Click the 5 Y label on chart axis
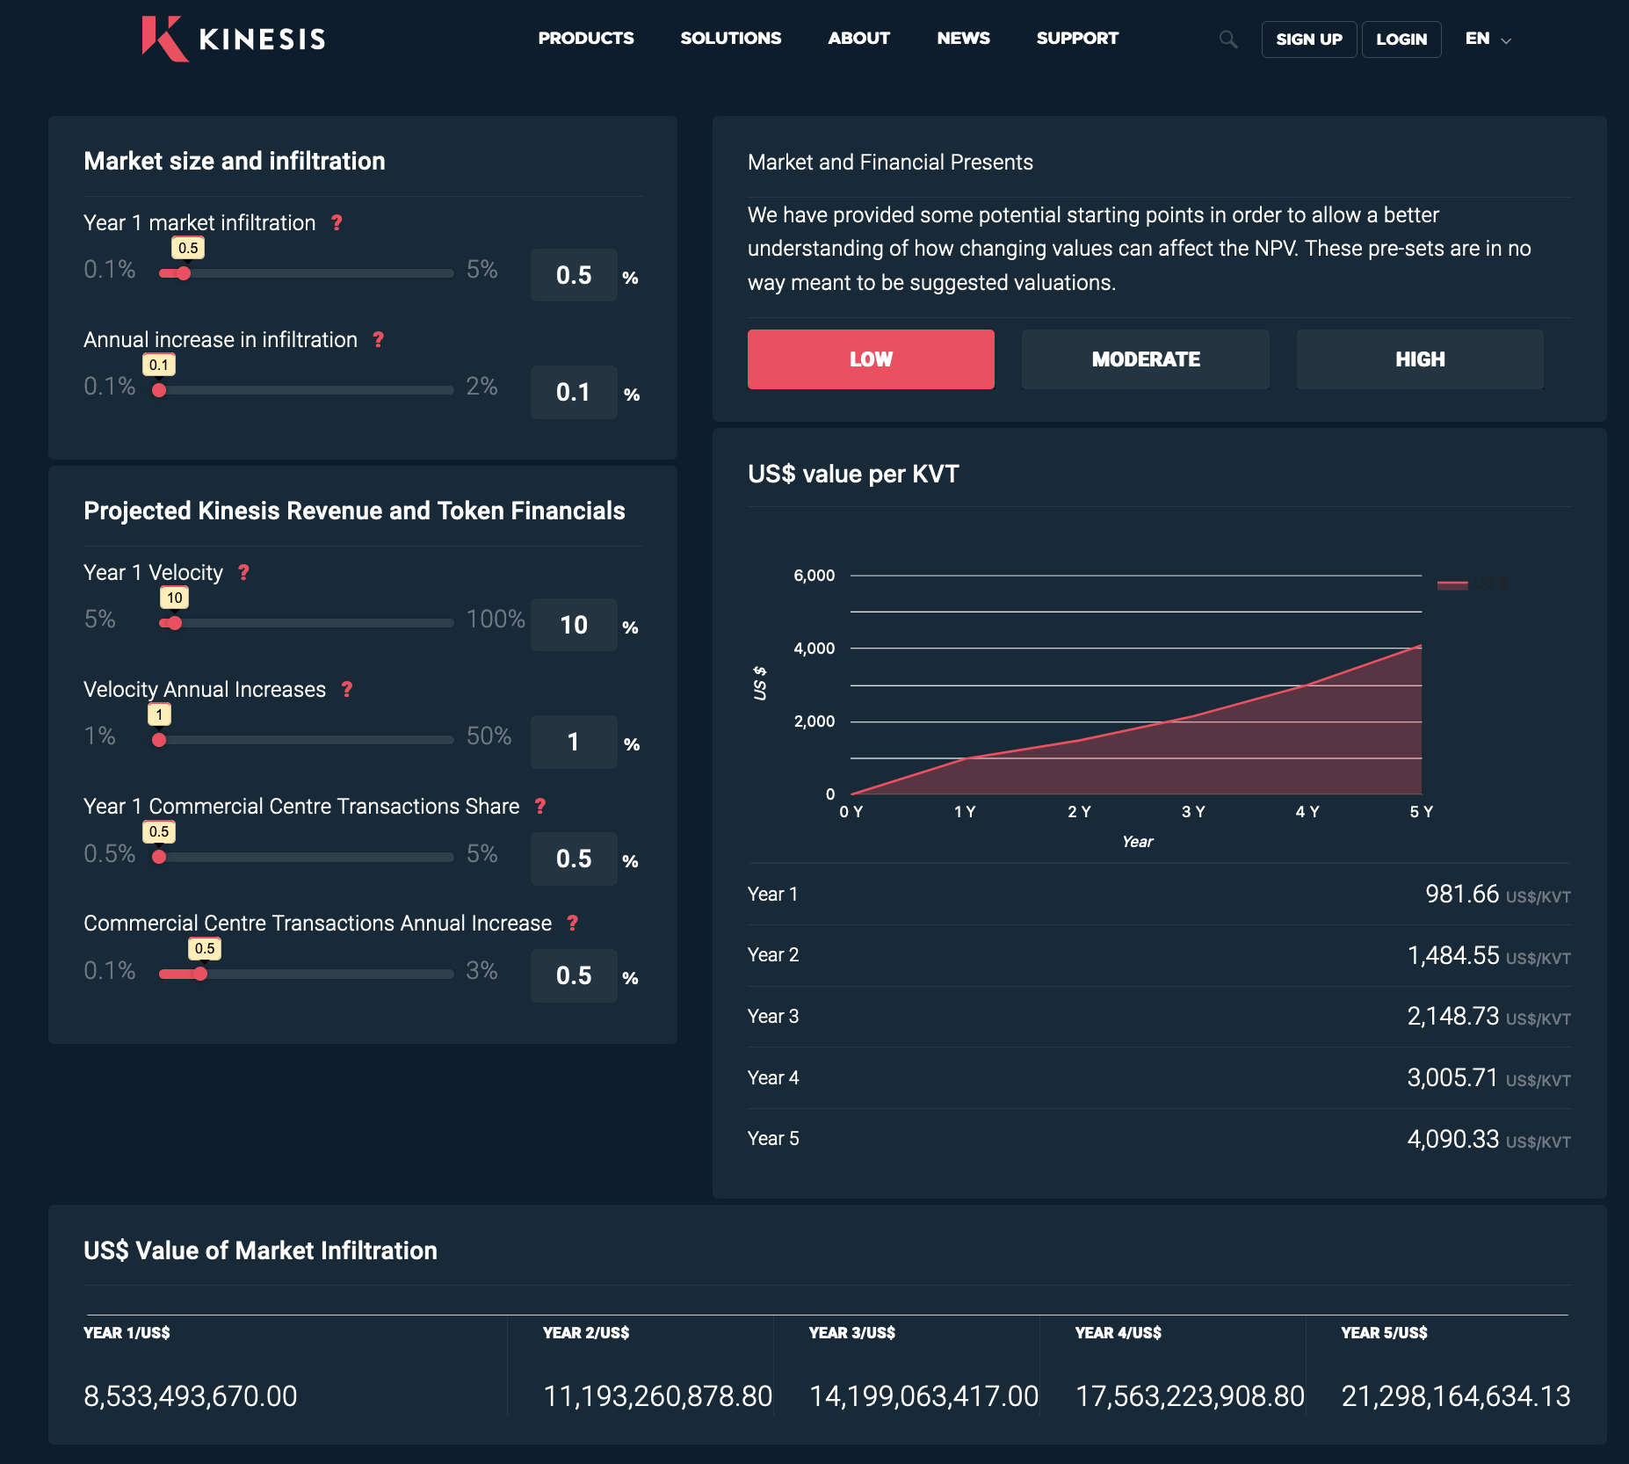 click(x=1421, y=812)
